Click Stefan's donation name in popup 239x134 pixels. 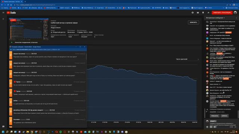click(15, 101)
